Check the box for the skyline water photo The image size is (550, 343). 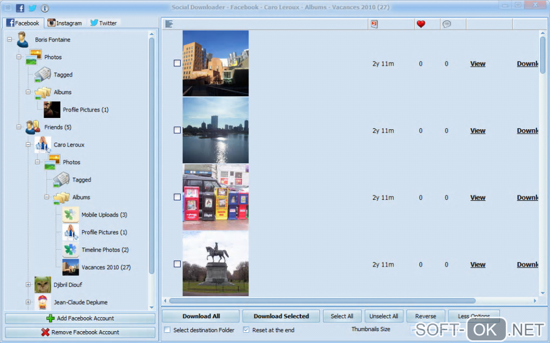pos(177,130)
